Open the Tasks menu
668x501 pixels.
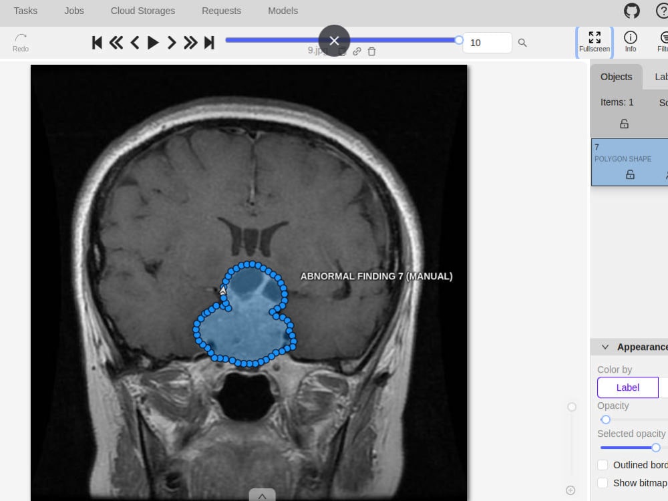[x=25, y=11]
